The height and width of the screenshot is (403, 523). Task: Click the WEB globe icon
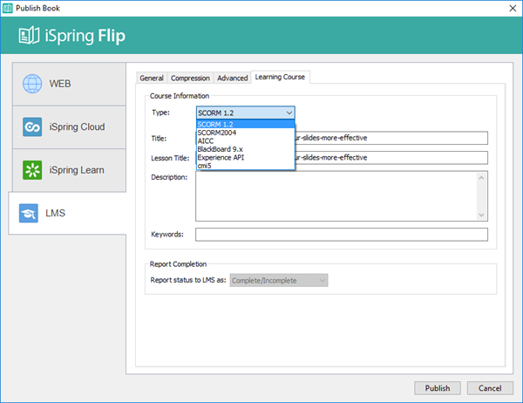pyautogui.click(x=32, y=84)
